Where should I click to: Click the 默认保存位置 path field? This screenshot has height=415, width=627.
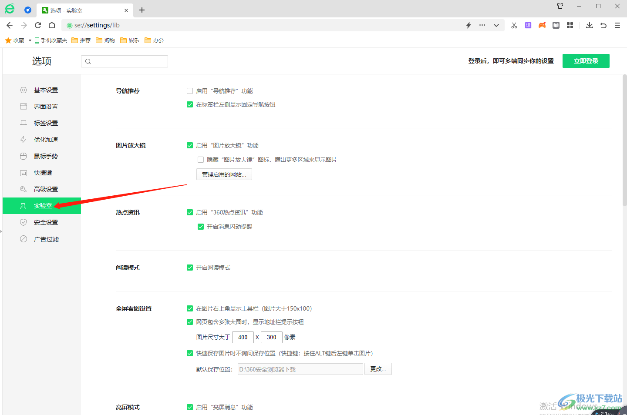coord(300,369)
